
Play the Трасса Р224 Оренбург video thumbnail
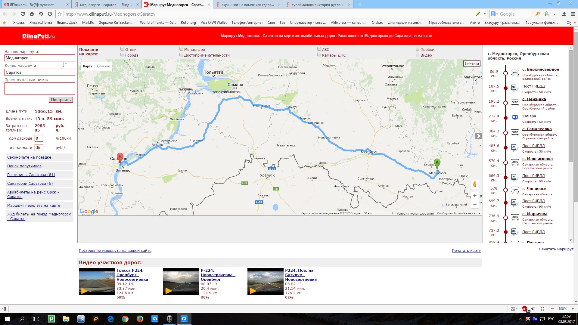coord(97,282)
